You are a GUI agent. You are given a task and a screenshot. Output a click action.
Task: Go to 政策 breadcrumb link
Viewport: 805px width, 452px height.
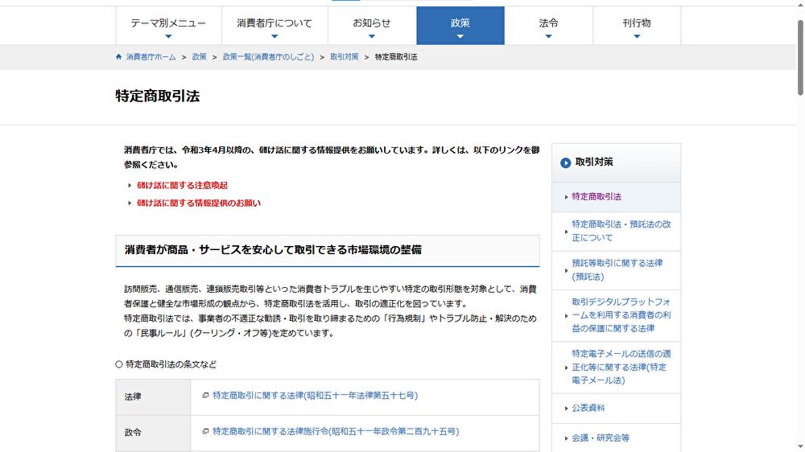pos(199,57)
